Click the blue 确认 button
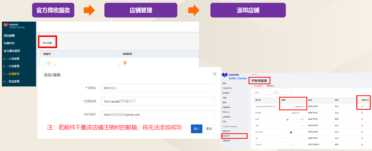 [196, 129]
